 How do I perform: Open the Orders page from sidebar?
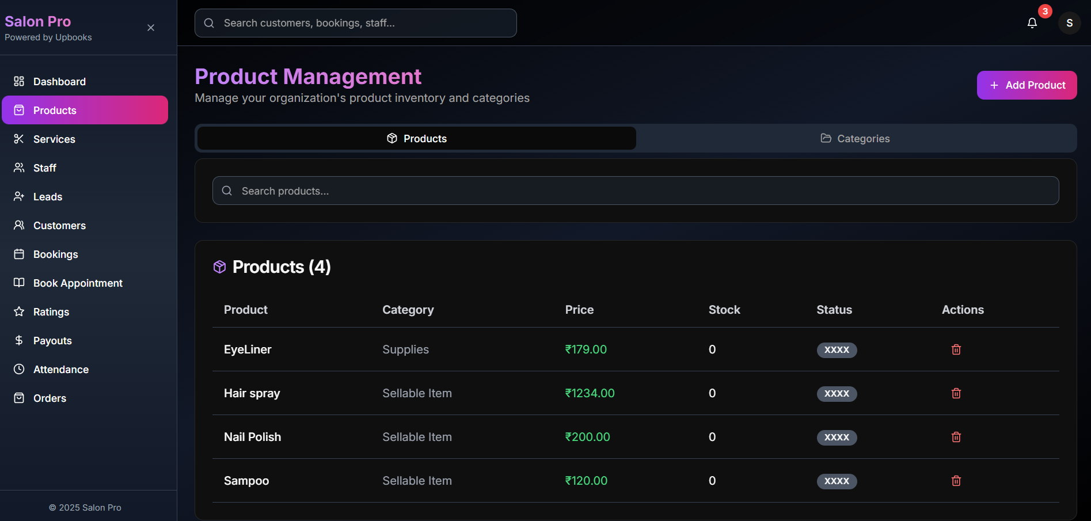tap(49, 398)
